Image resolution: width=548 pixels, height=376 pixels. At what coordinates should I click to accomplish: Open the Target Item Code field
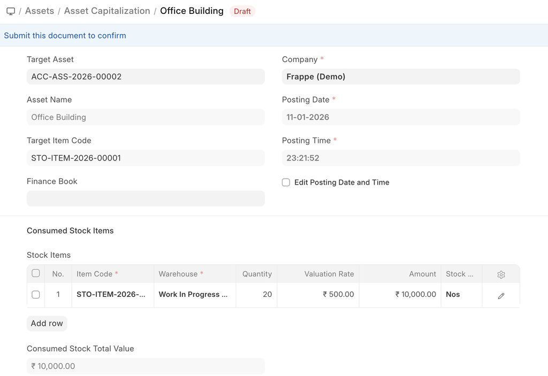point(146,158)
